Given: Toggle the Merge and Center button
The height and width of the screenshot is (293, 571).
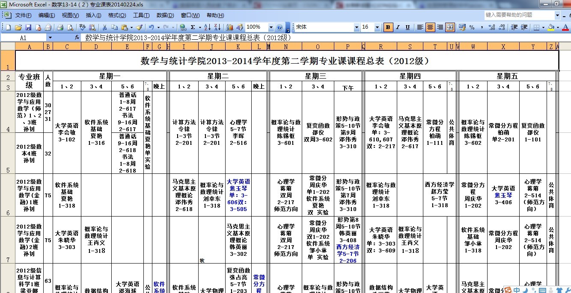Looking at the screenshot, I should 450,27.
